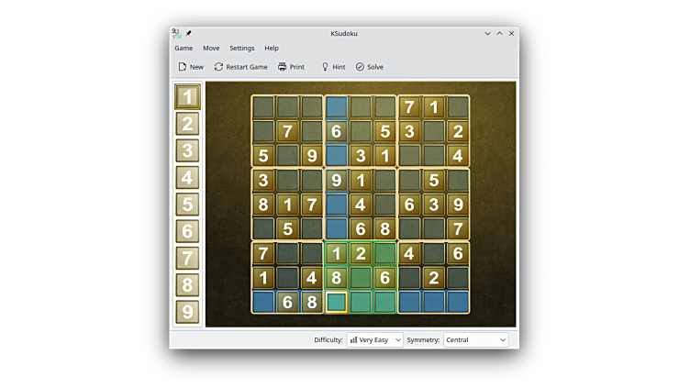690x388 pixels.
Task: Open the Move menu
Action: [x=211, y=48]
